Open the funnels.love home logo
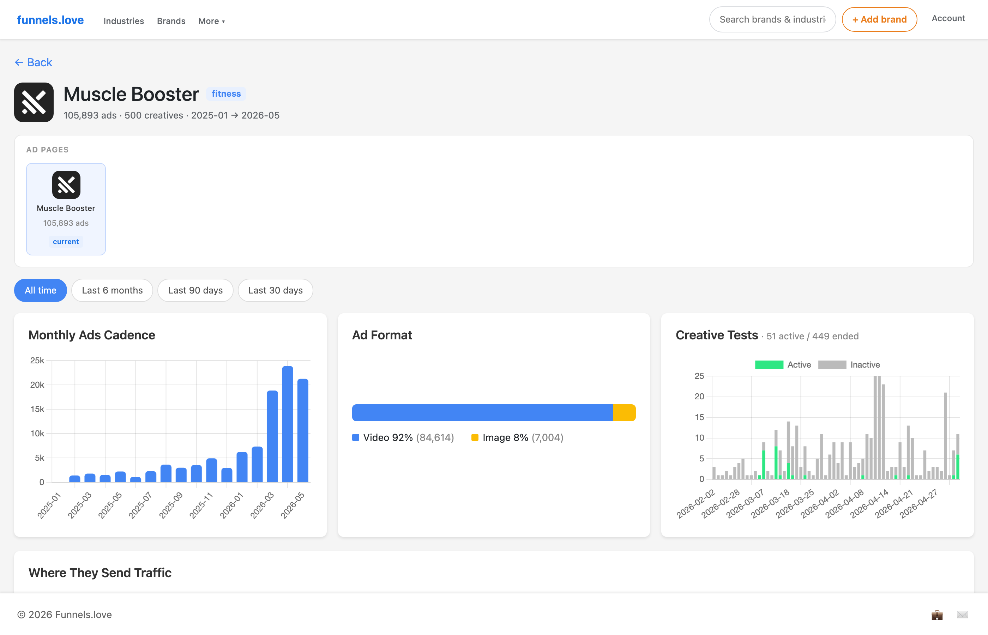Viewport: 988px width, 635px height. pos(50,20)
